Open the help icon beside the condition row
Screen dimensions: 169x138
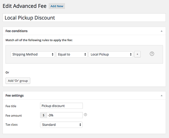click(x=152, y=54)
